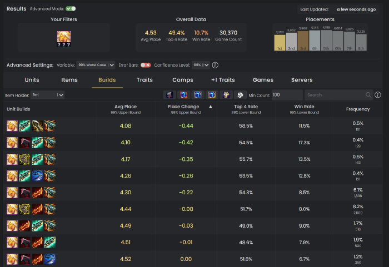The width and height of the screenshot is (389, 267).
Task: Click the blue item icon in the 4.52 build row
Action: click(50, 259)
